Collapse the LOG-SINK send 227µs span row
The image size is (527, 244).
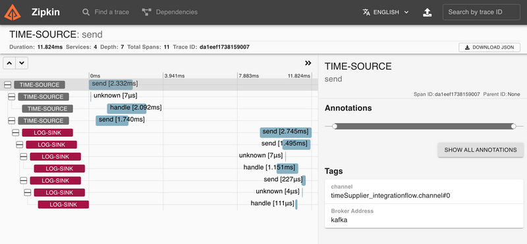coord(24,181)
